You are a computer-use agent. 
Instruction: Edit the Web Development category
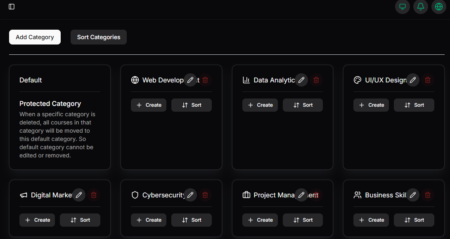coord(190,80)
